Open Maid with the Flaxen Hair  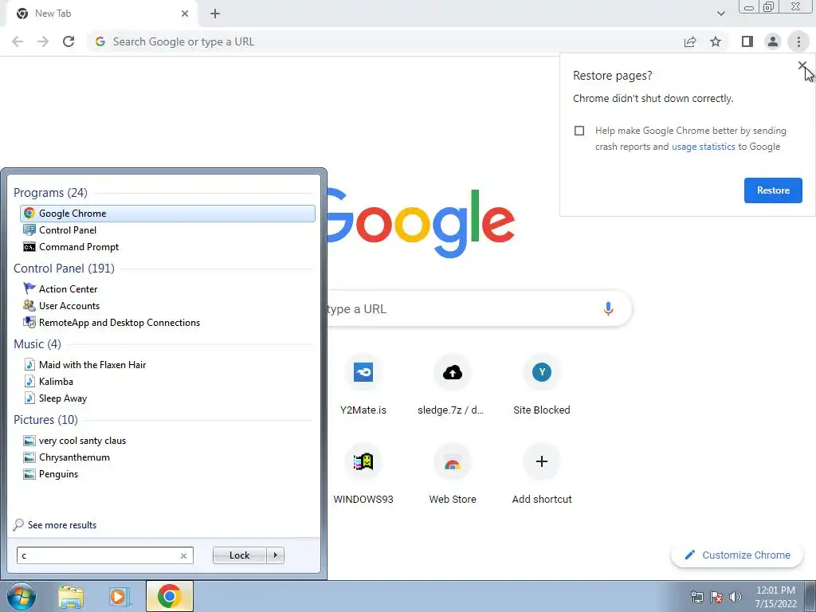point(167,365)
